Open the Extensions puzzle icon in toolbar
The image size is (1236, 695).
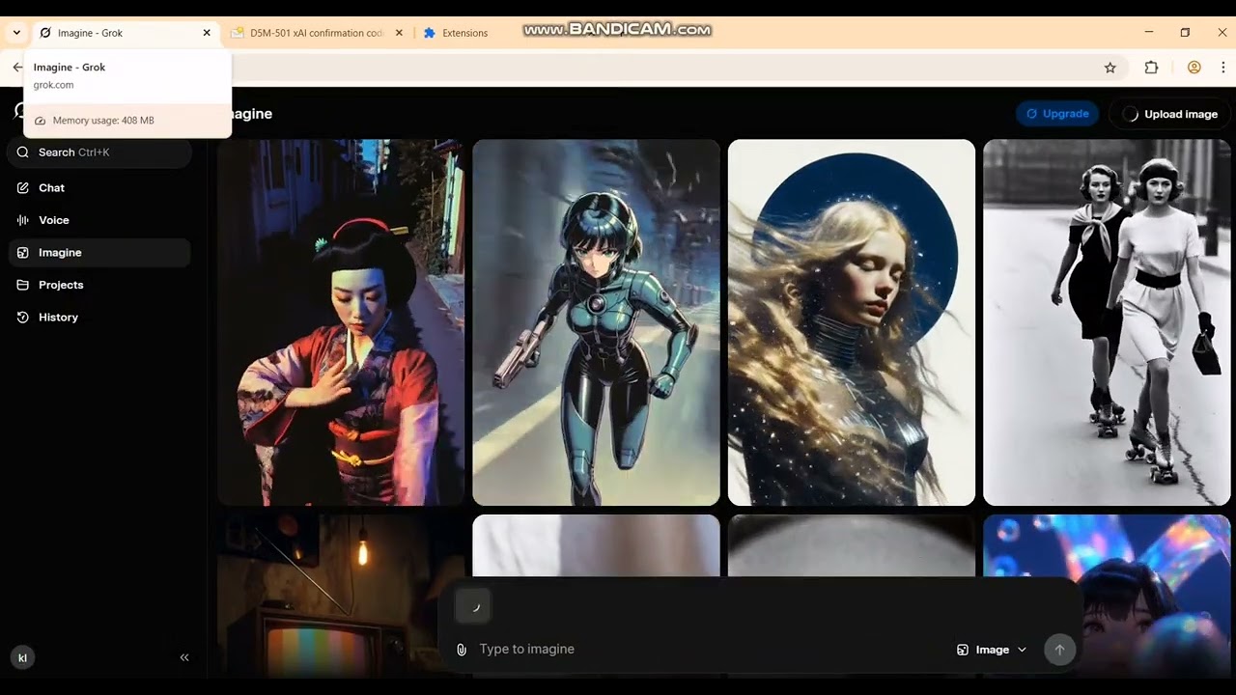pos(1151,68)
